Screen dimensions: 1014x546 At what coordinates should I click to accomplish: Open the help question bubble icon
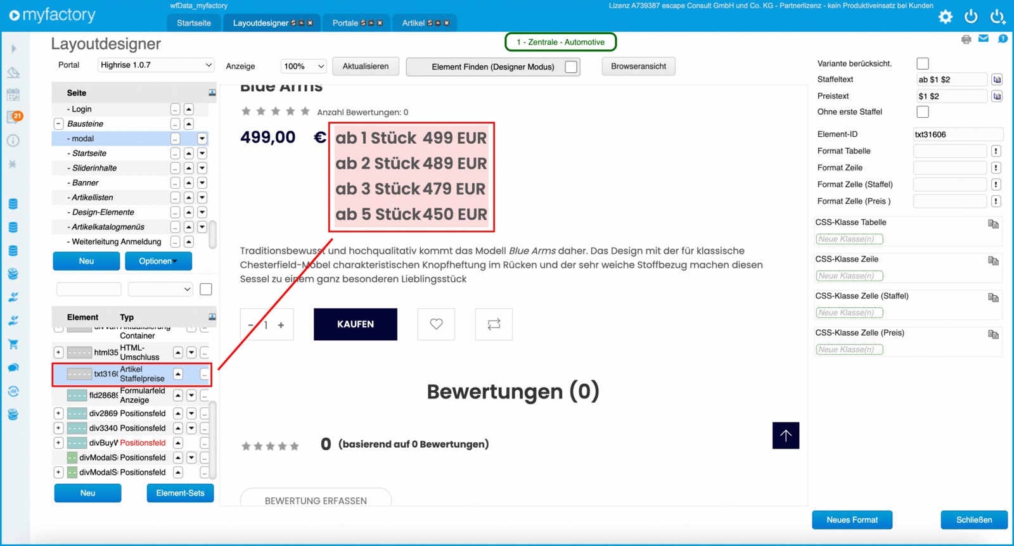(1003, 39)
